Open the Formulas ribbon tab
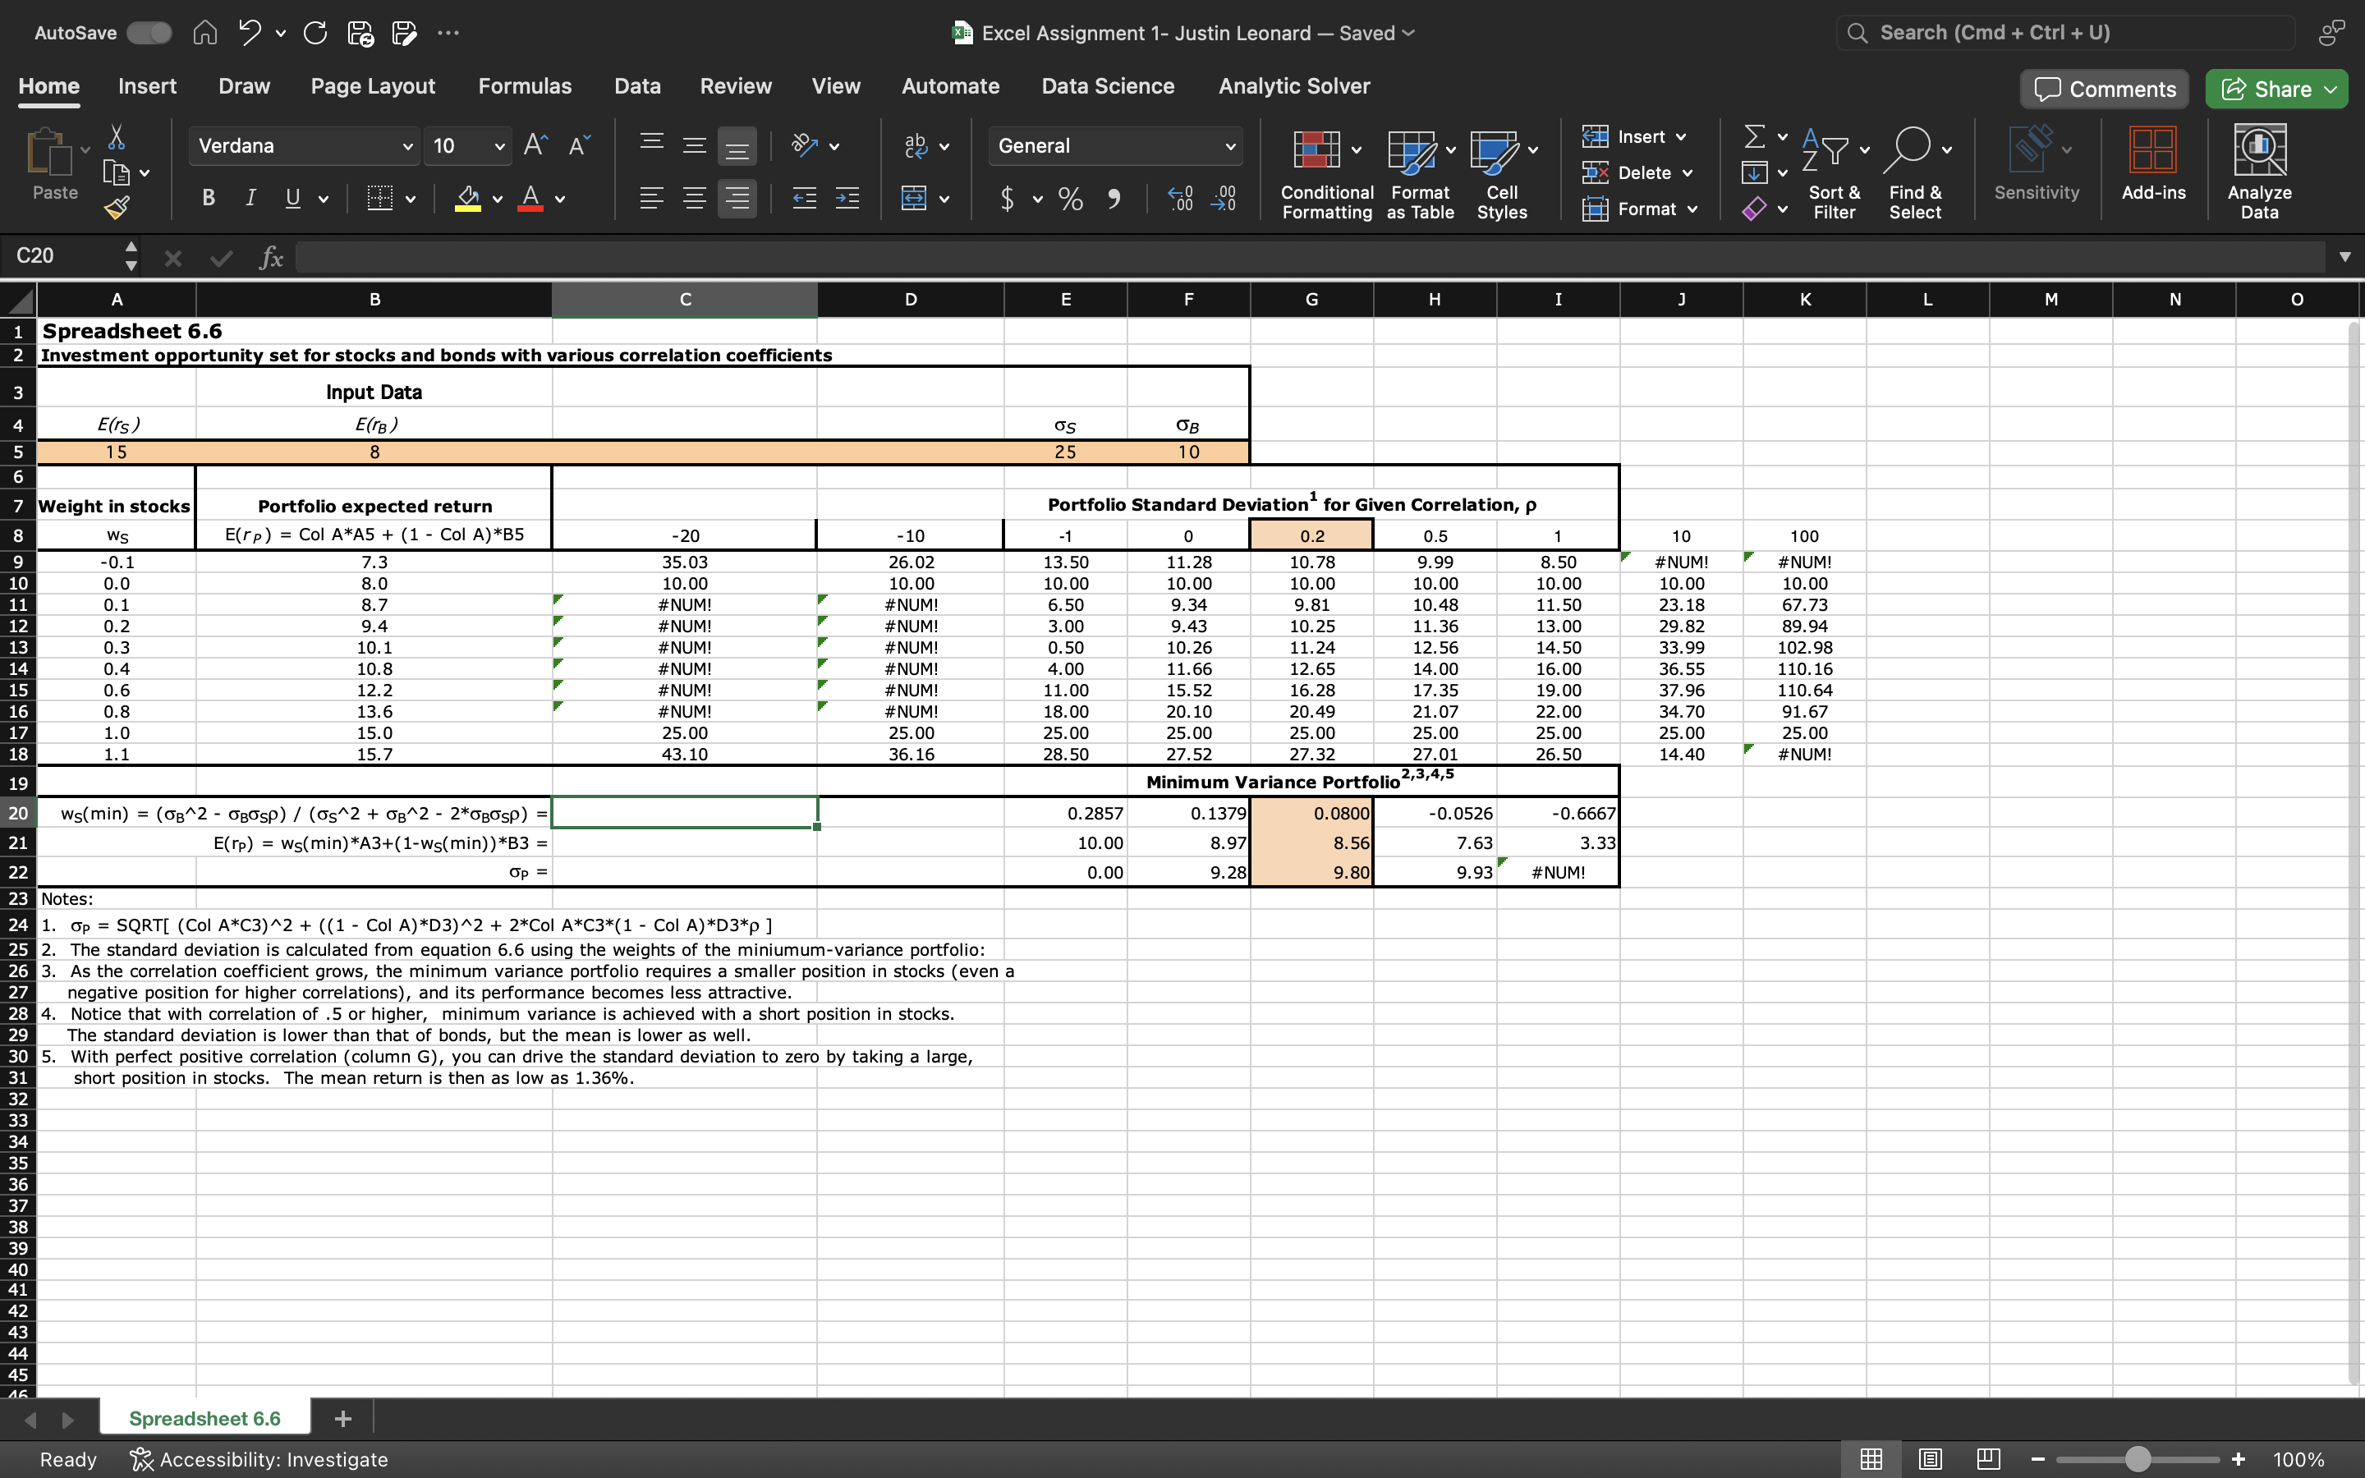Screen dimensions: 2365x1478 click(x=524, y=86)
